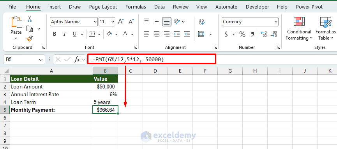
Task: Toggle Italic formatting
Action: [x=64, y=34]
